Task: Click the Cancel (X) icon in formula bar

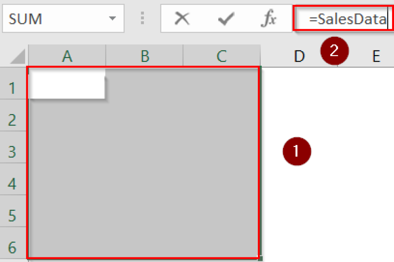Action: click(182, 18)
